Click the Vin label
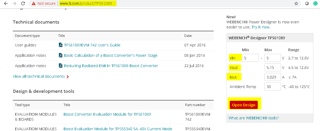The height and width of the screenshot is (131, 320). [232, 58]
